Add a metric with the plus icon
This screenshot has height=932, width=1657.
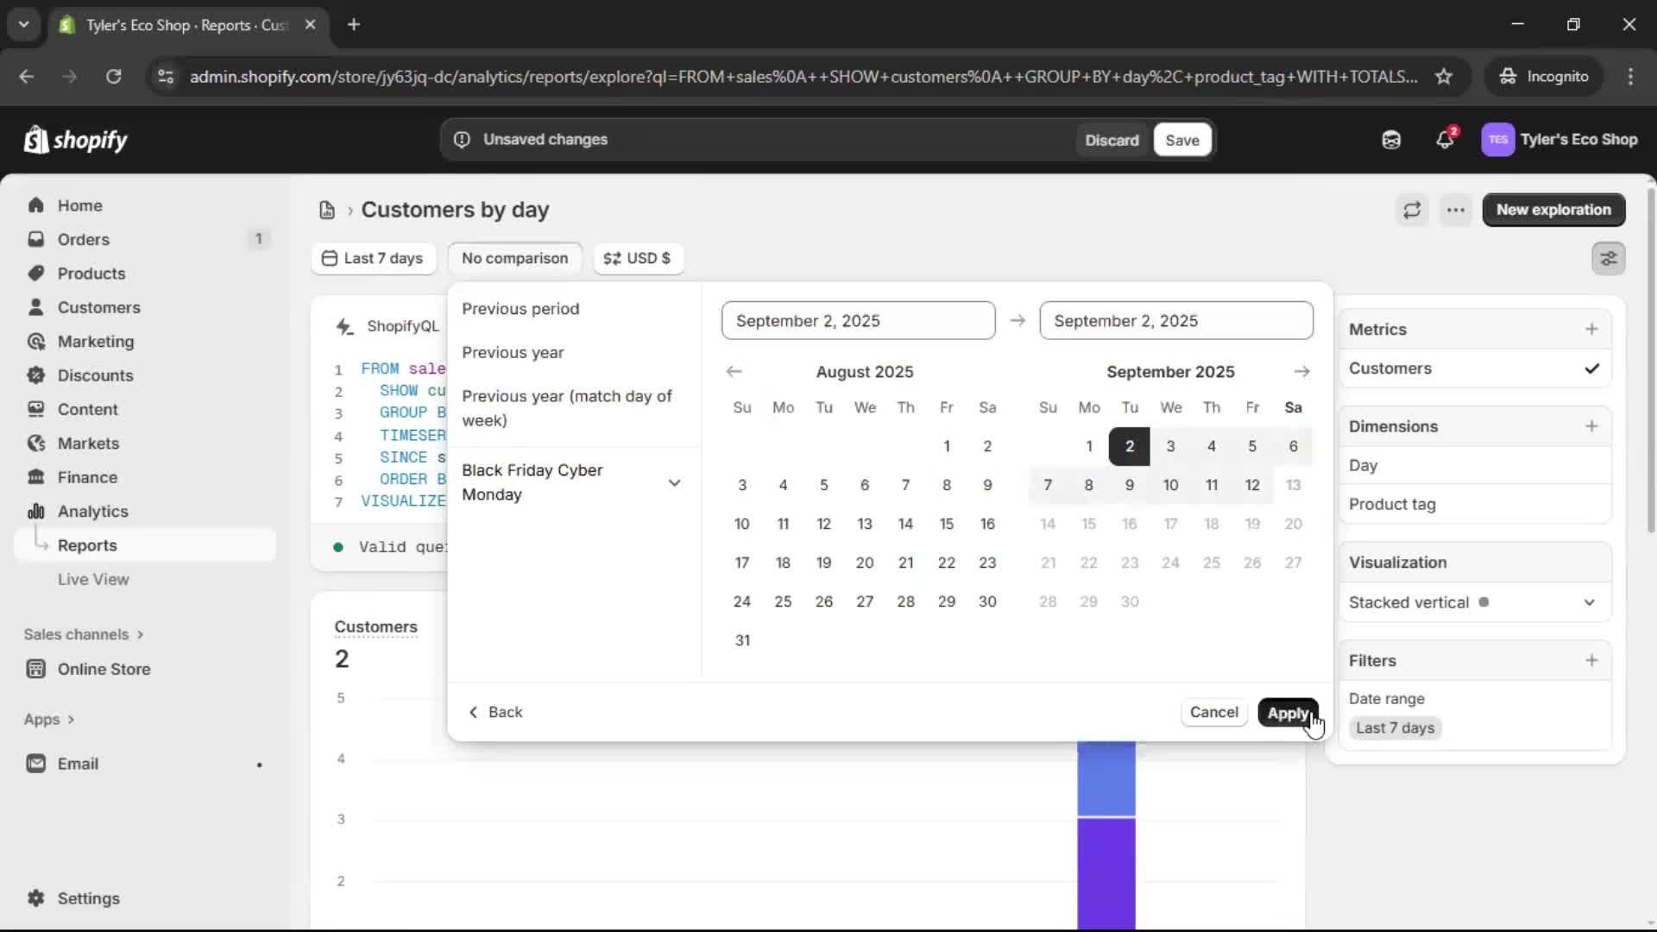click(1591, 329)
